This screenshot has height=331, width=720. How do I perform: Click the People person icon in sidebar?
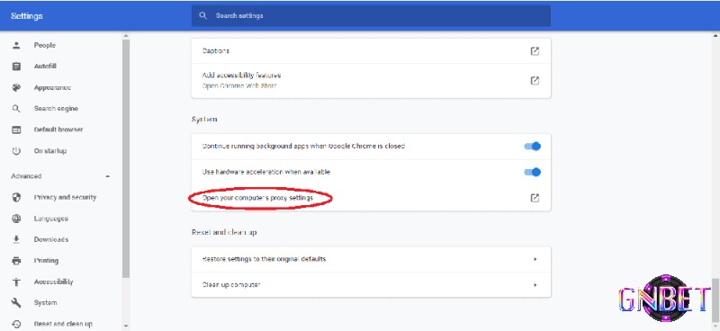pos(16,45)
